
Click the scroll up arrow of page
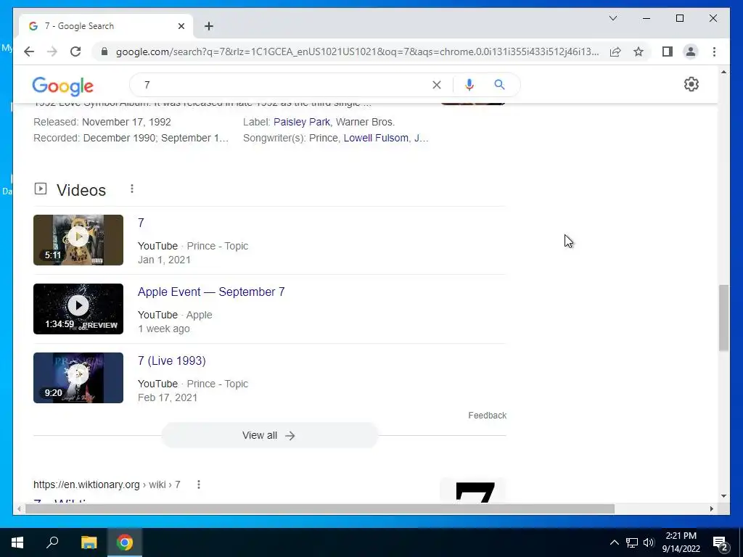click(723, 72)
